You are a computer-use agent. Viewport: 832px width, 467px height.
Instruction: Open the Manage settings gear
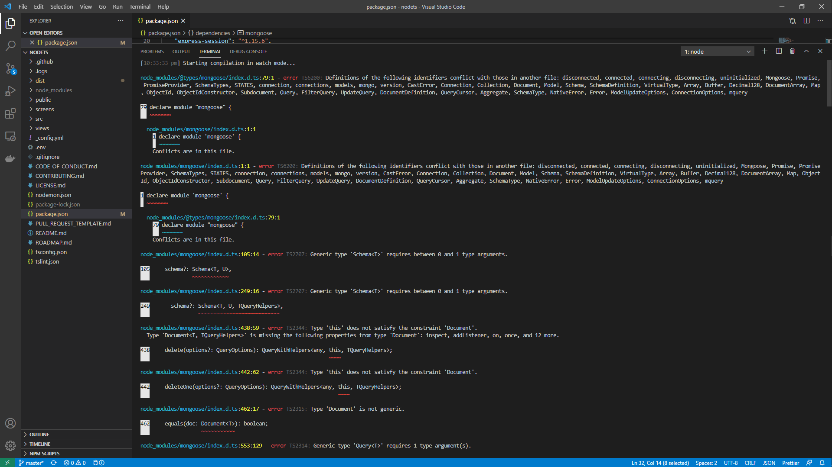pyautogui.click(x=10, y=445)
